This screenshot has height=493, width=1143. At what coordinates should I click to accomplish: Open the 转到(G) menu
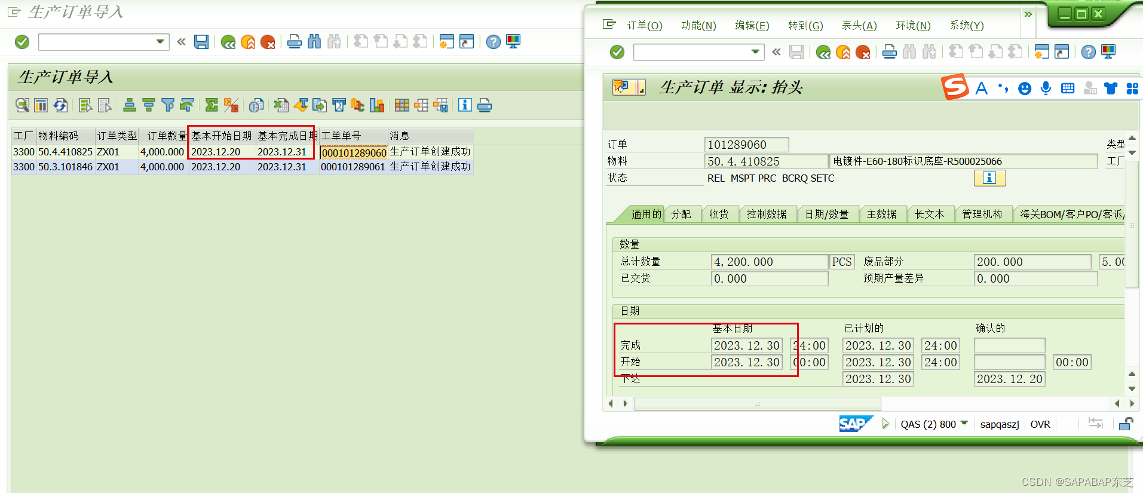[x=805, y=26]
